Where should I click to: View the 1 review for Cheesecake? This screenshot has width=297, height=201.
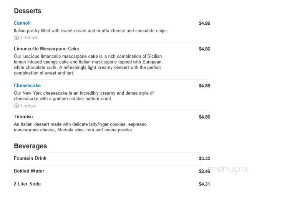click(x=28, y=106)
